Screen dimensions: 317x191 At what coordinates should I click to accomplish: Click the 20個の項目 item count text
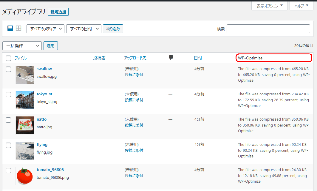pyautogui.click(x=304, y=46)
